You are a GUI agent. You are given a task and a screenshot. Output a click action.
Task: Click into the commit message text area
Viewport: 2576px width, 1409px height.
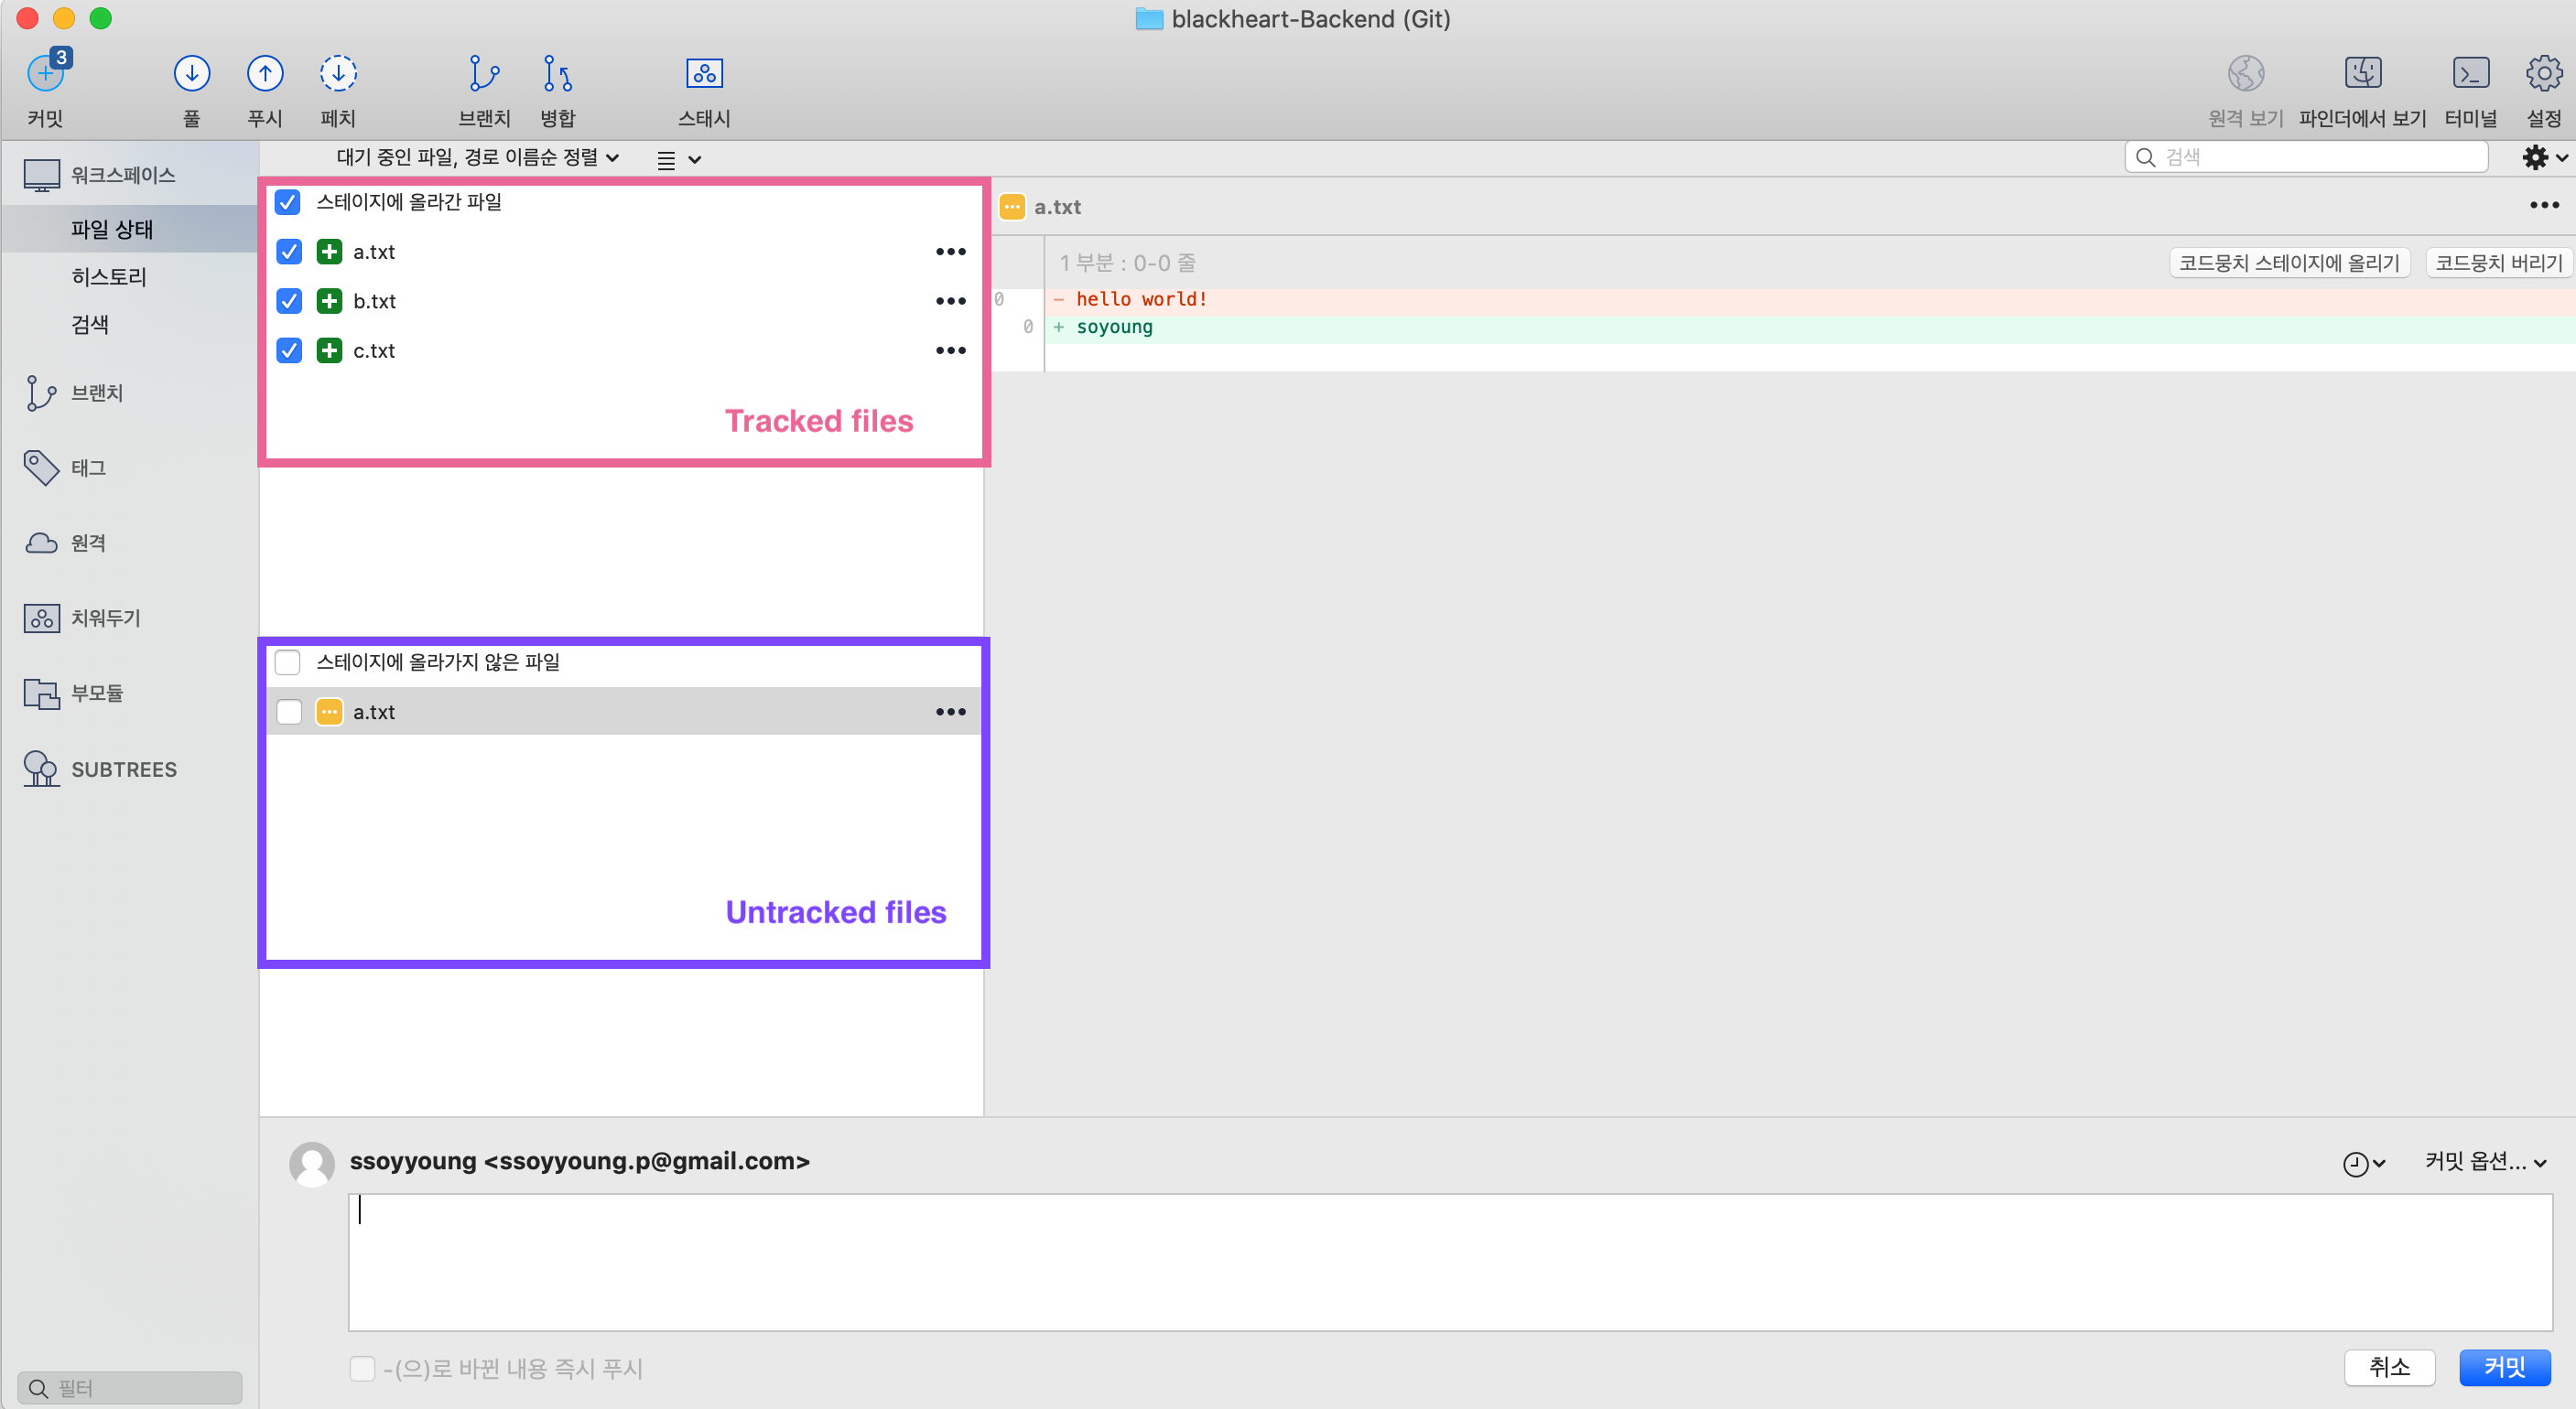(1450, 1261)
